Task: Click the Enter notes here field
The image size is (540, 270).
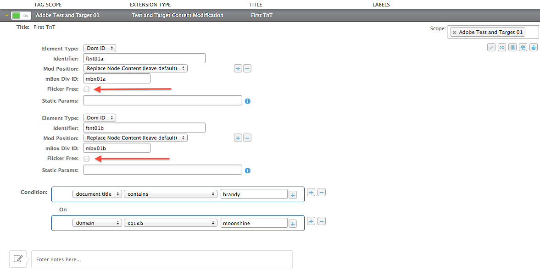Action: tap(162, 259)
